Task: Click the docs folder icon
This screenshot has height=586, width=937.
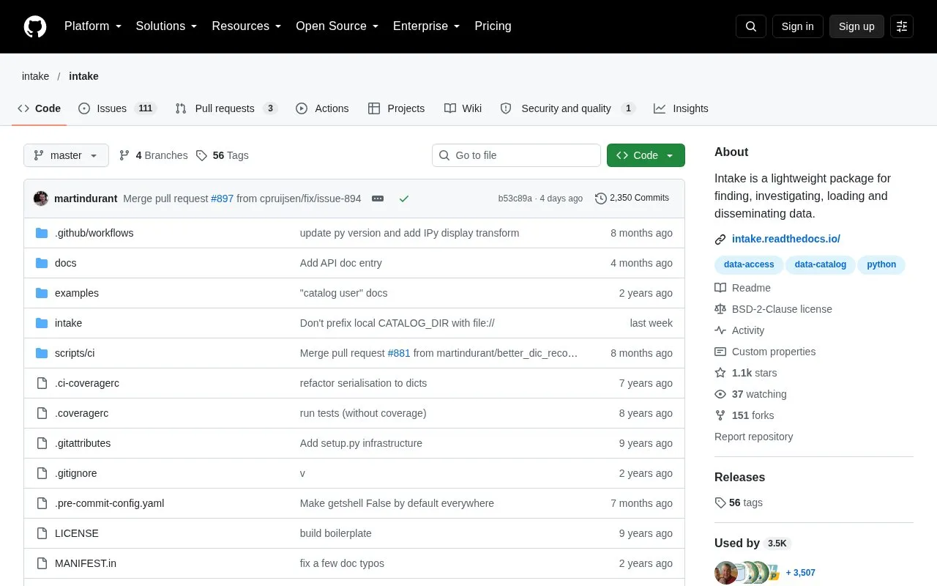Action: (x=42, y=263)
